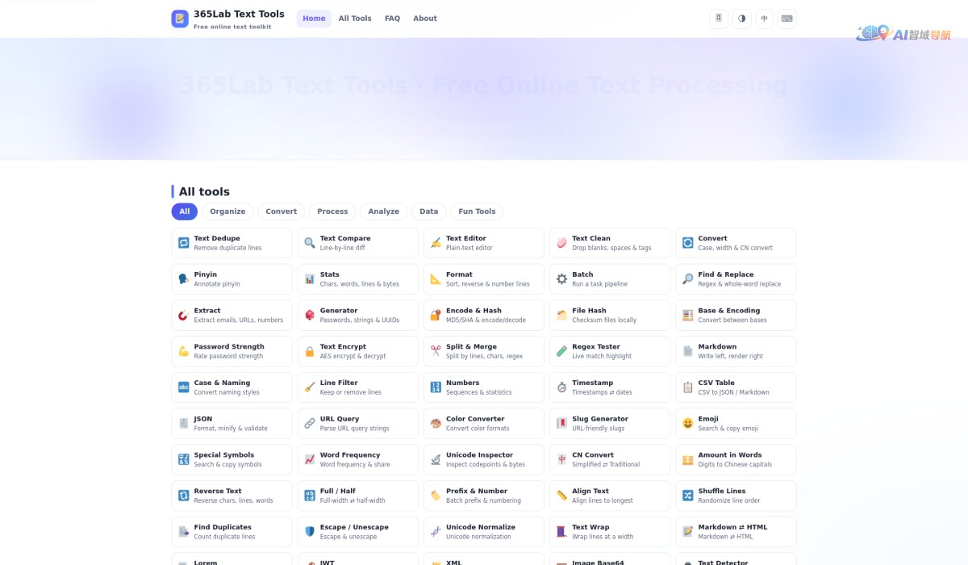Click the CSV Table clipboard icon
The image size is (968, 565).
(687, 387)
